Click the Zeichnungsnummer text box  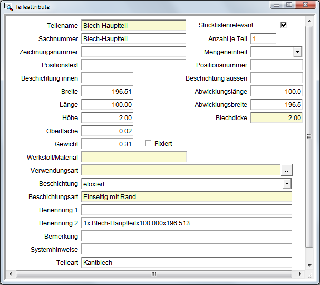(x=133, y=52)
